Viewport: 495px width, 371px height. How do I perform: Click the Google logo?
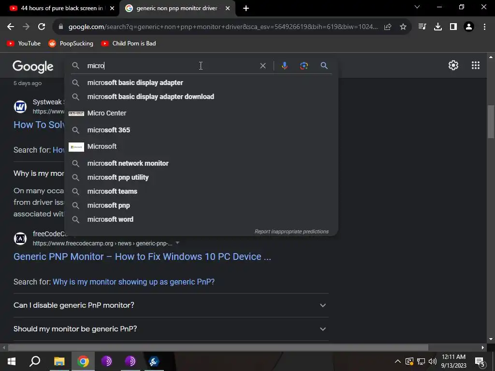pyautogui.click(x=33, y=66)
